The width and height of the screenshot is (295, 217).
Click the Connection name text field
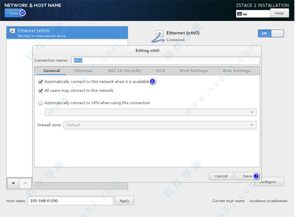pyautogui.click(x=165, y=60)
